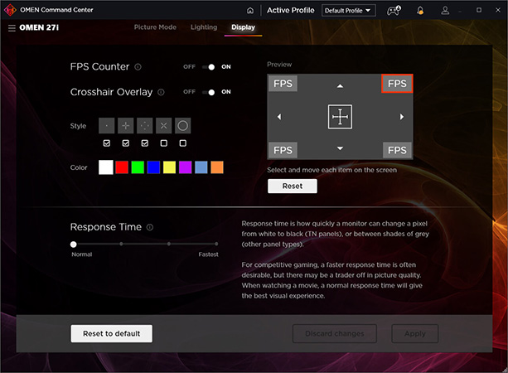Image resolution: width=508 pixels, height=373 pixels.
Task: Expand the Default Profile dropdown
Action: [349, 10]
